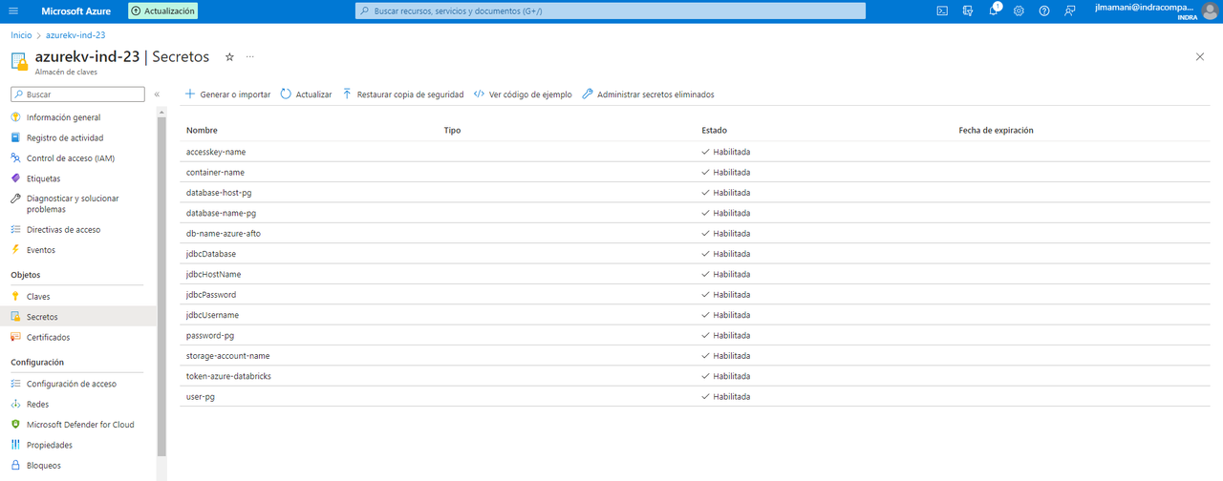
Task: Sort by the Nombre column header
Action: 202,131
